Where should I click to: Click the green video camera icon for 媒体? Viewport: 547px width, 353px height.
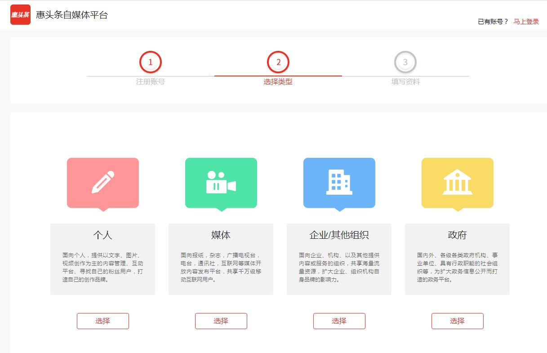point(221,182)
